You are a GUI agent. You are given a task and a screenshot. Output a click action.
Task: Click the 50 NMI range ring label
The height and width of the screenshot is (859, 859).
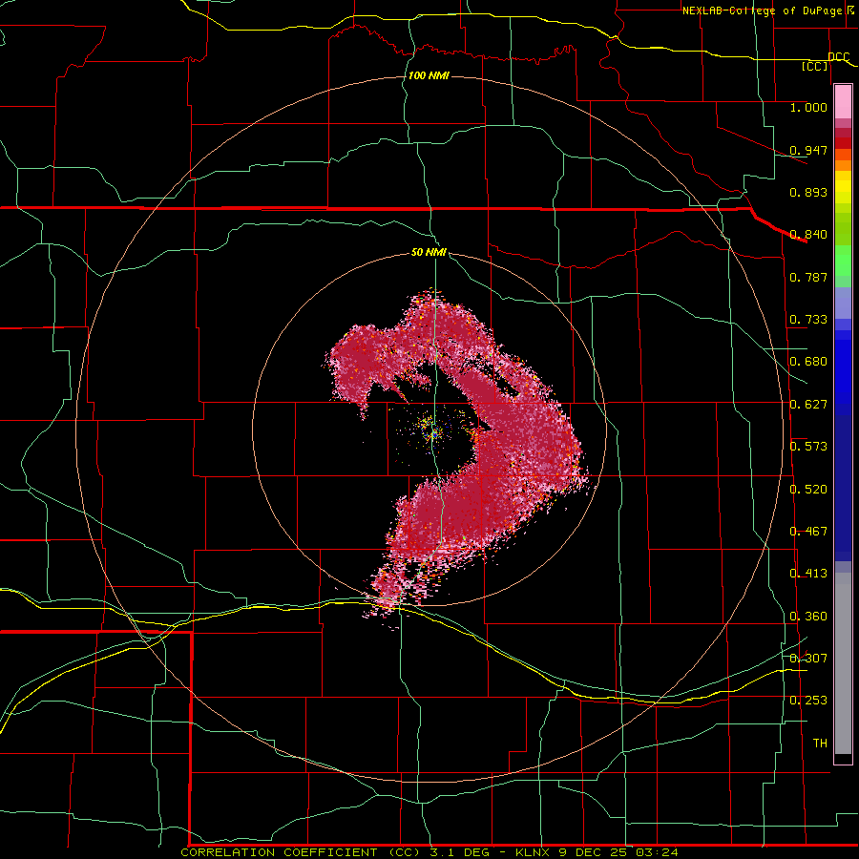pos(429,253)
